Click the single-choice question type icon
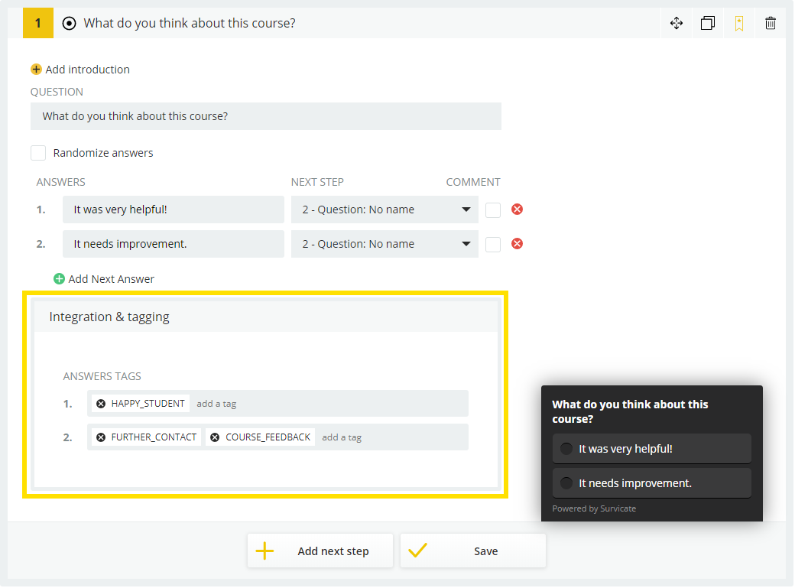The height and width of the screenshot is (588, 795). [69, 24]
